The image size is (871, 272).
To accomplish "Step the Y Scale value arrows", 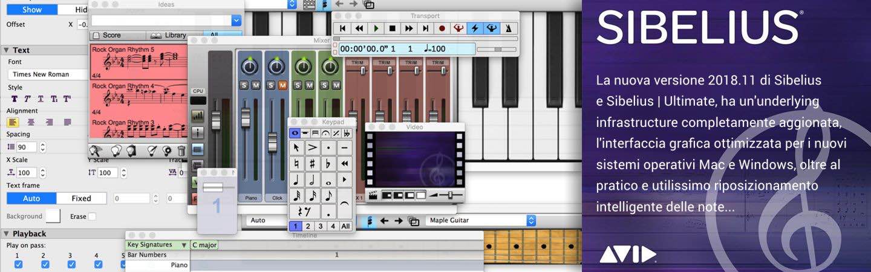I will coord(123,173).
